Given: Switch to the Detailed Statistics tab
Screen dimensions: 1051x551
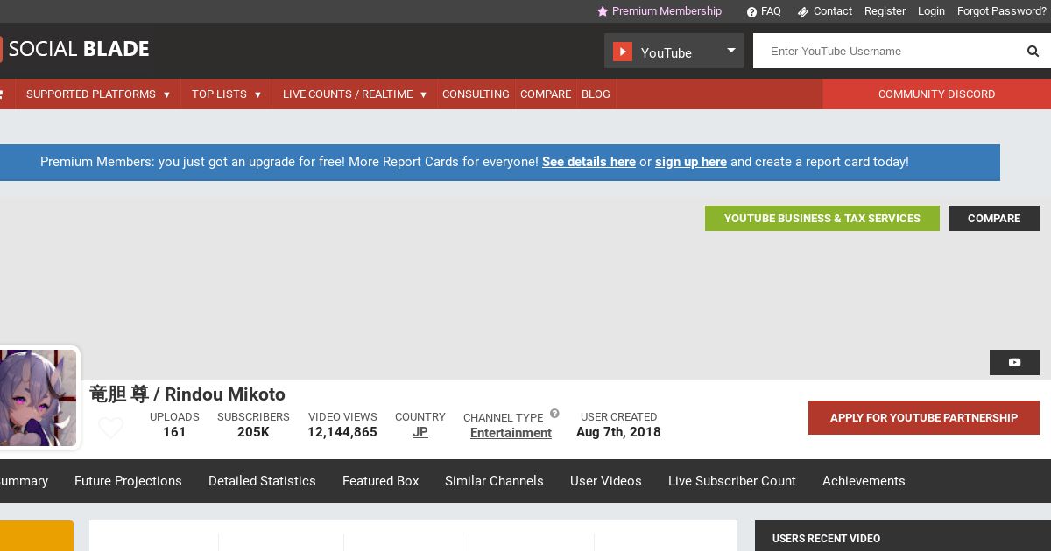Looking at the screenshot, I should coord(262,481).
